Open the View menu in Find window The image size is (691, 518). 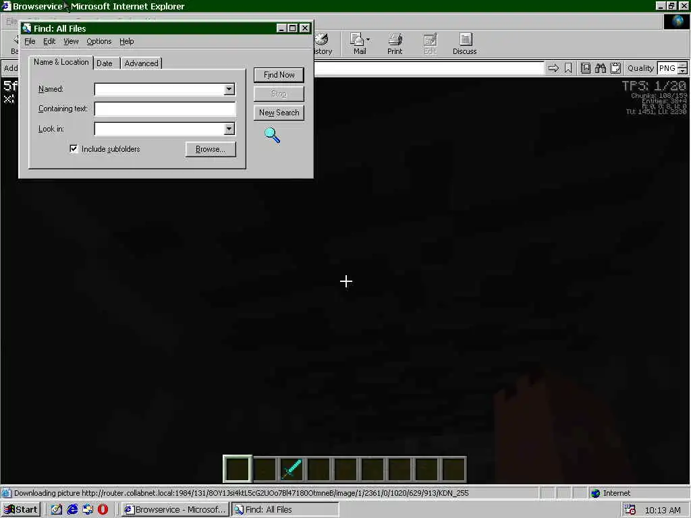click(x=70, y=41)
